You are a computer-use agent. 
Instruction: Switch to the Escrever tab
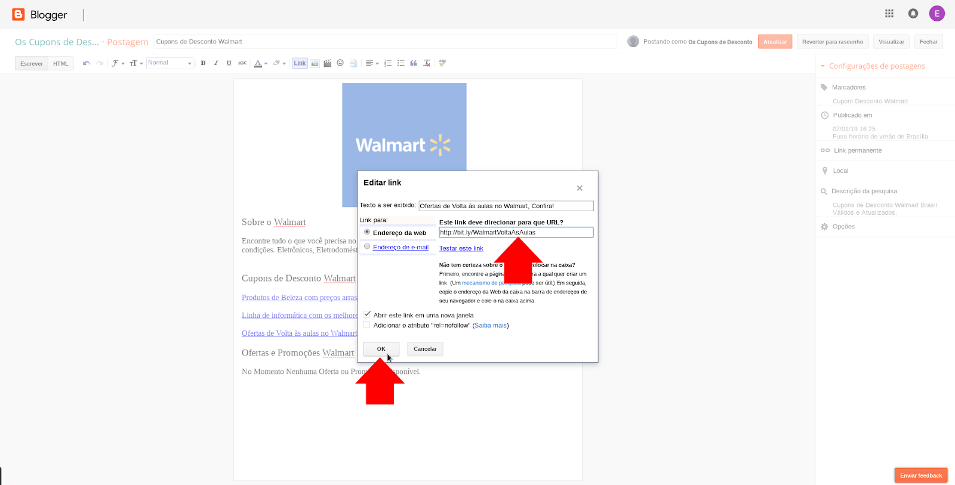pyautogui.click(x=32, y=64)
